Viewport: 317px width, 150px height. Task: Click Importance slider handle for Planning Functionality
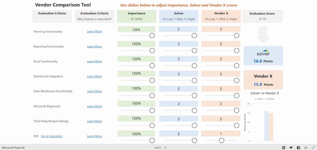click(x=152, y=36)
